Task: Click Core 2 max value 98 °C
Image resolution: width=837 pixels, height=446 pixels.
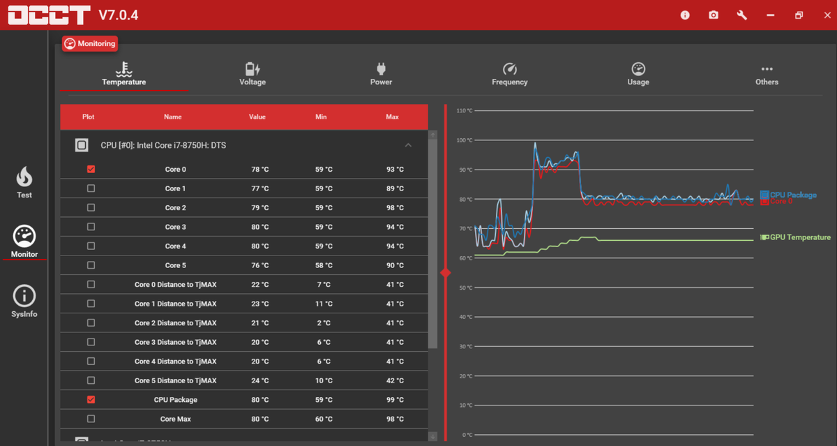Action: (x=395, y=207)
